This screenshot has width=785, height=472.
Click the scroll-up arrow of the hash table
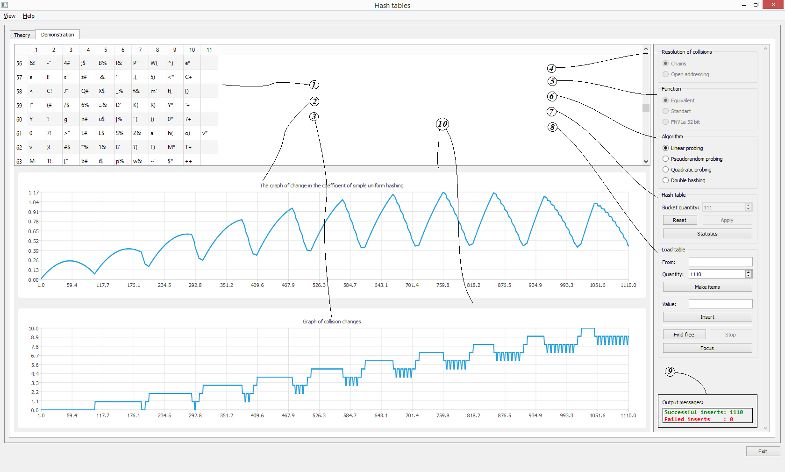click(646, 49)
